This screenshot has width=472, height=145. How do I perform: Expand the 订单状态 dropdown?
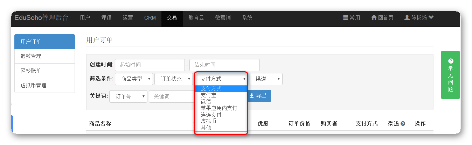[174, 79]
